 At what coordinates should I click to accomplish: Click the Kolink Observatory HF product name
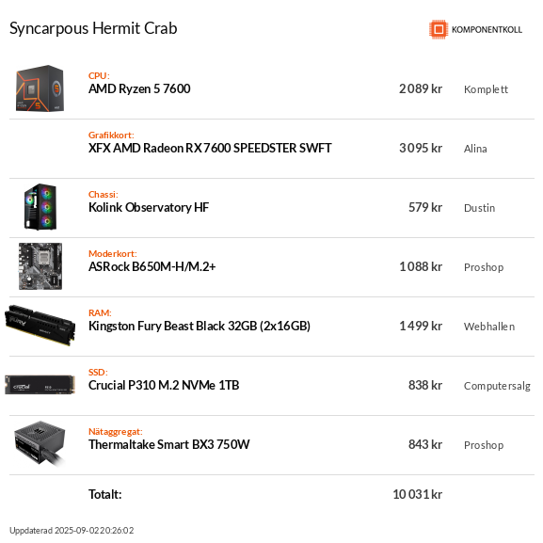tap(149, 207)
